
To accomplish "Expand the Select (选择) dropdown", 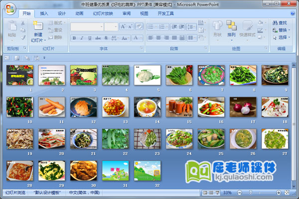I will click(x=282, y=37).
